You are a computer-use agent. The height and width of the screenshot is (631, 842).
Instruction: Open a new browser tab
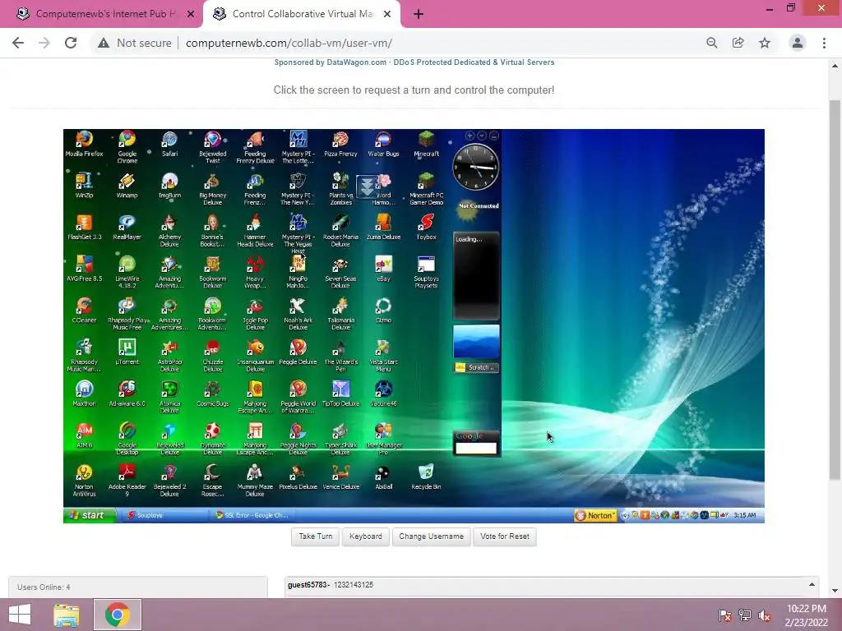coord(419,15)
